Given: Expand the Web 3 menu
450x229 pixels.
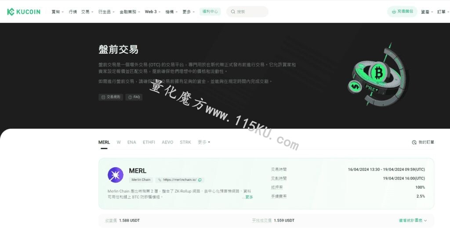Looking at the screenshot, I should click(x=152, y=12).
